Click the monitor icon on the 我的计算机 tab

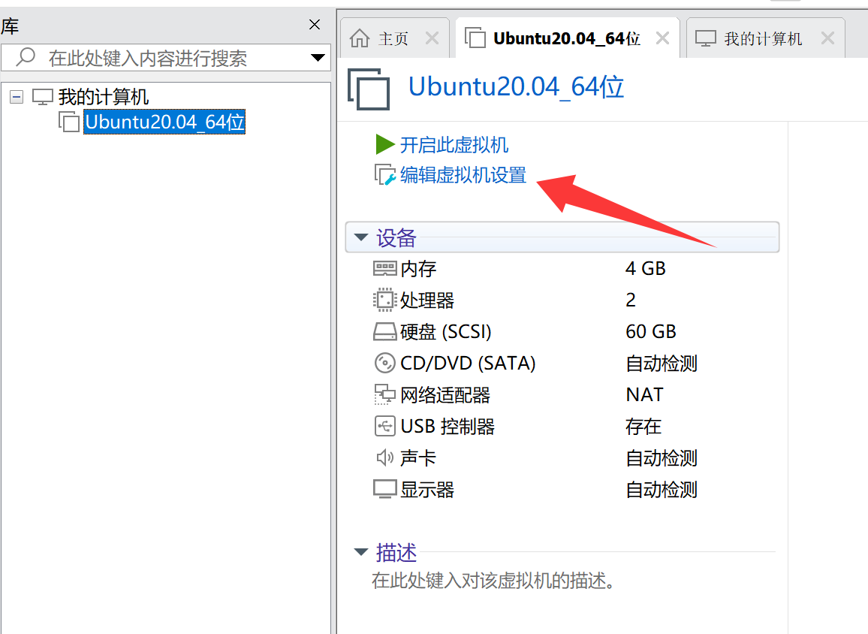point(705,38)
